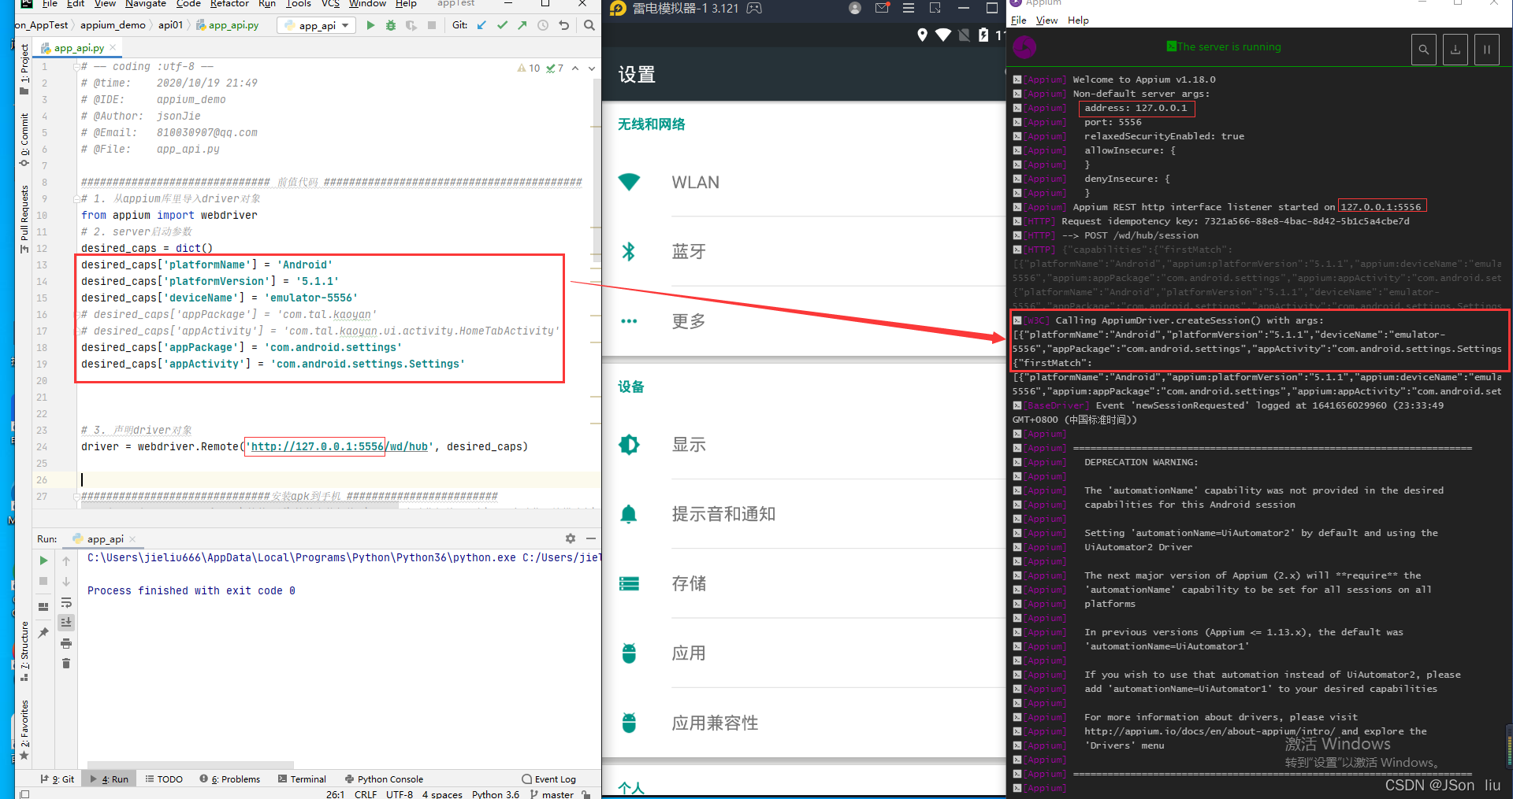The width and height of the screenshot is (1513, 799).
Task: Click emulator multi-window resize icon
Action: coord(935,8)
